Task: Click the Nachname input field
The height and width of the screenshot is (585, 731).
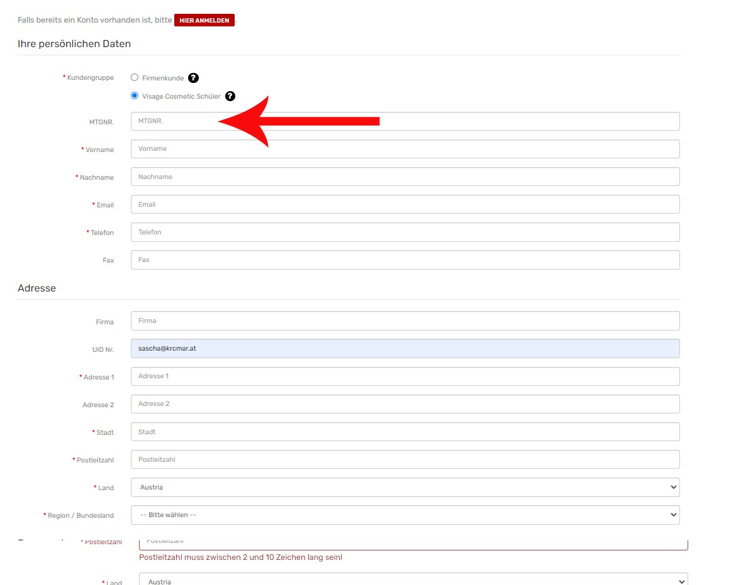Action: click(x=405, y=177)
